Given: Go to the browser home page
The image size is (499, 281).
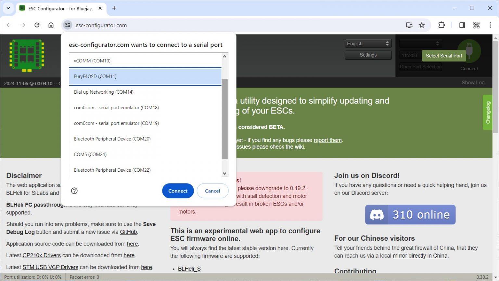Looking at the screenshot, I should pyautogui.click(x=51, y=25).
